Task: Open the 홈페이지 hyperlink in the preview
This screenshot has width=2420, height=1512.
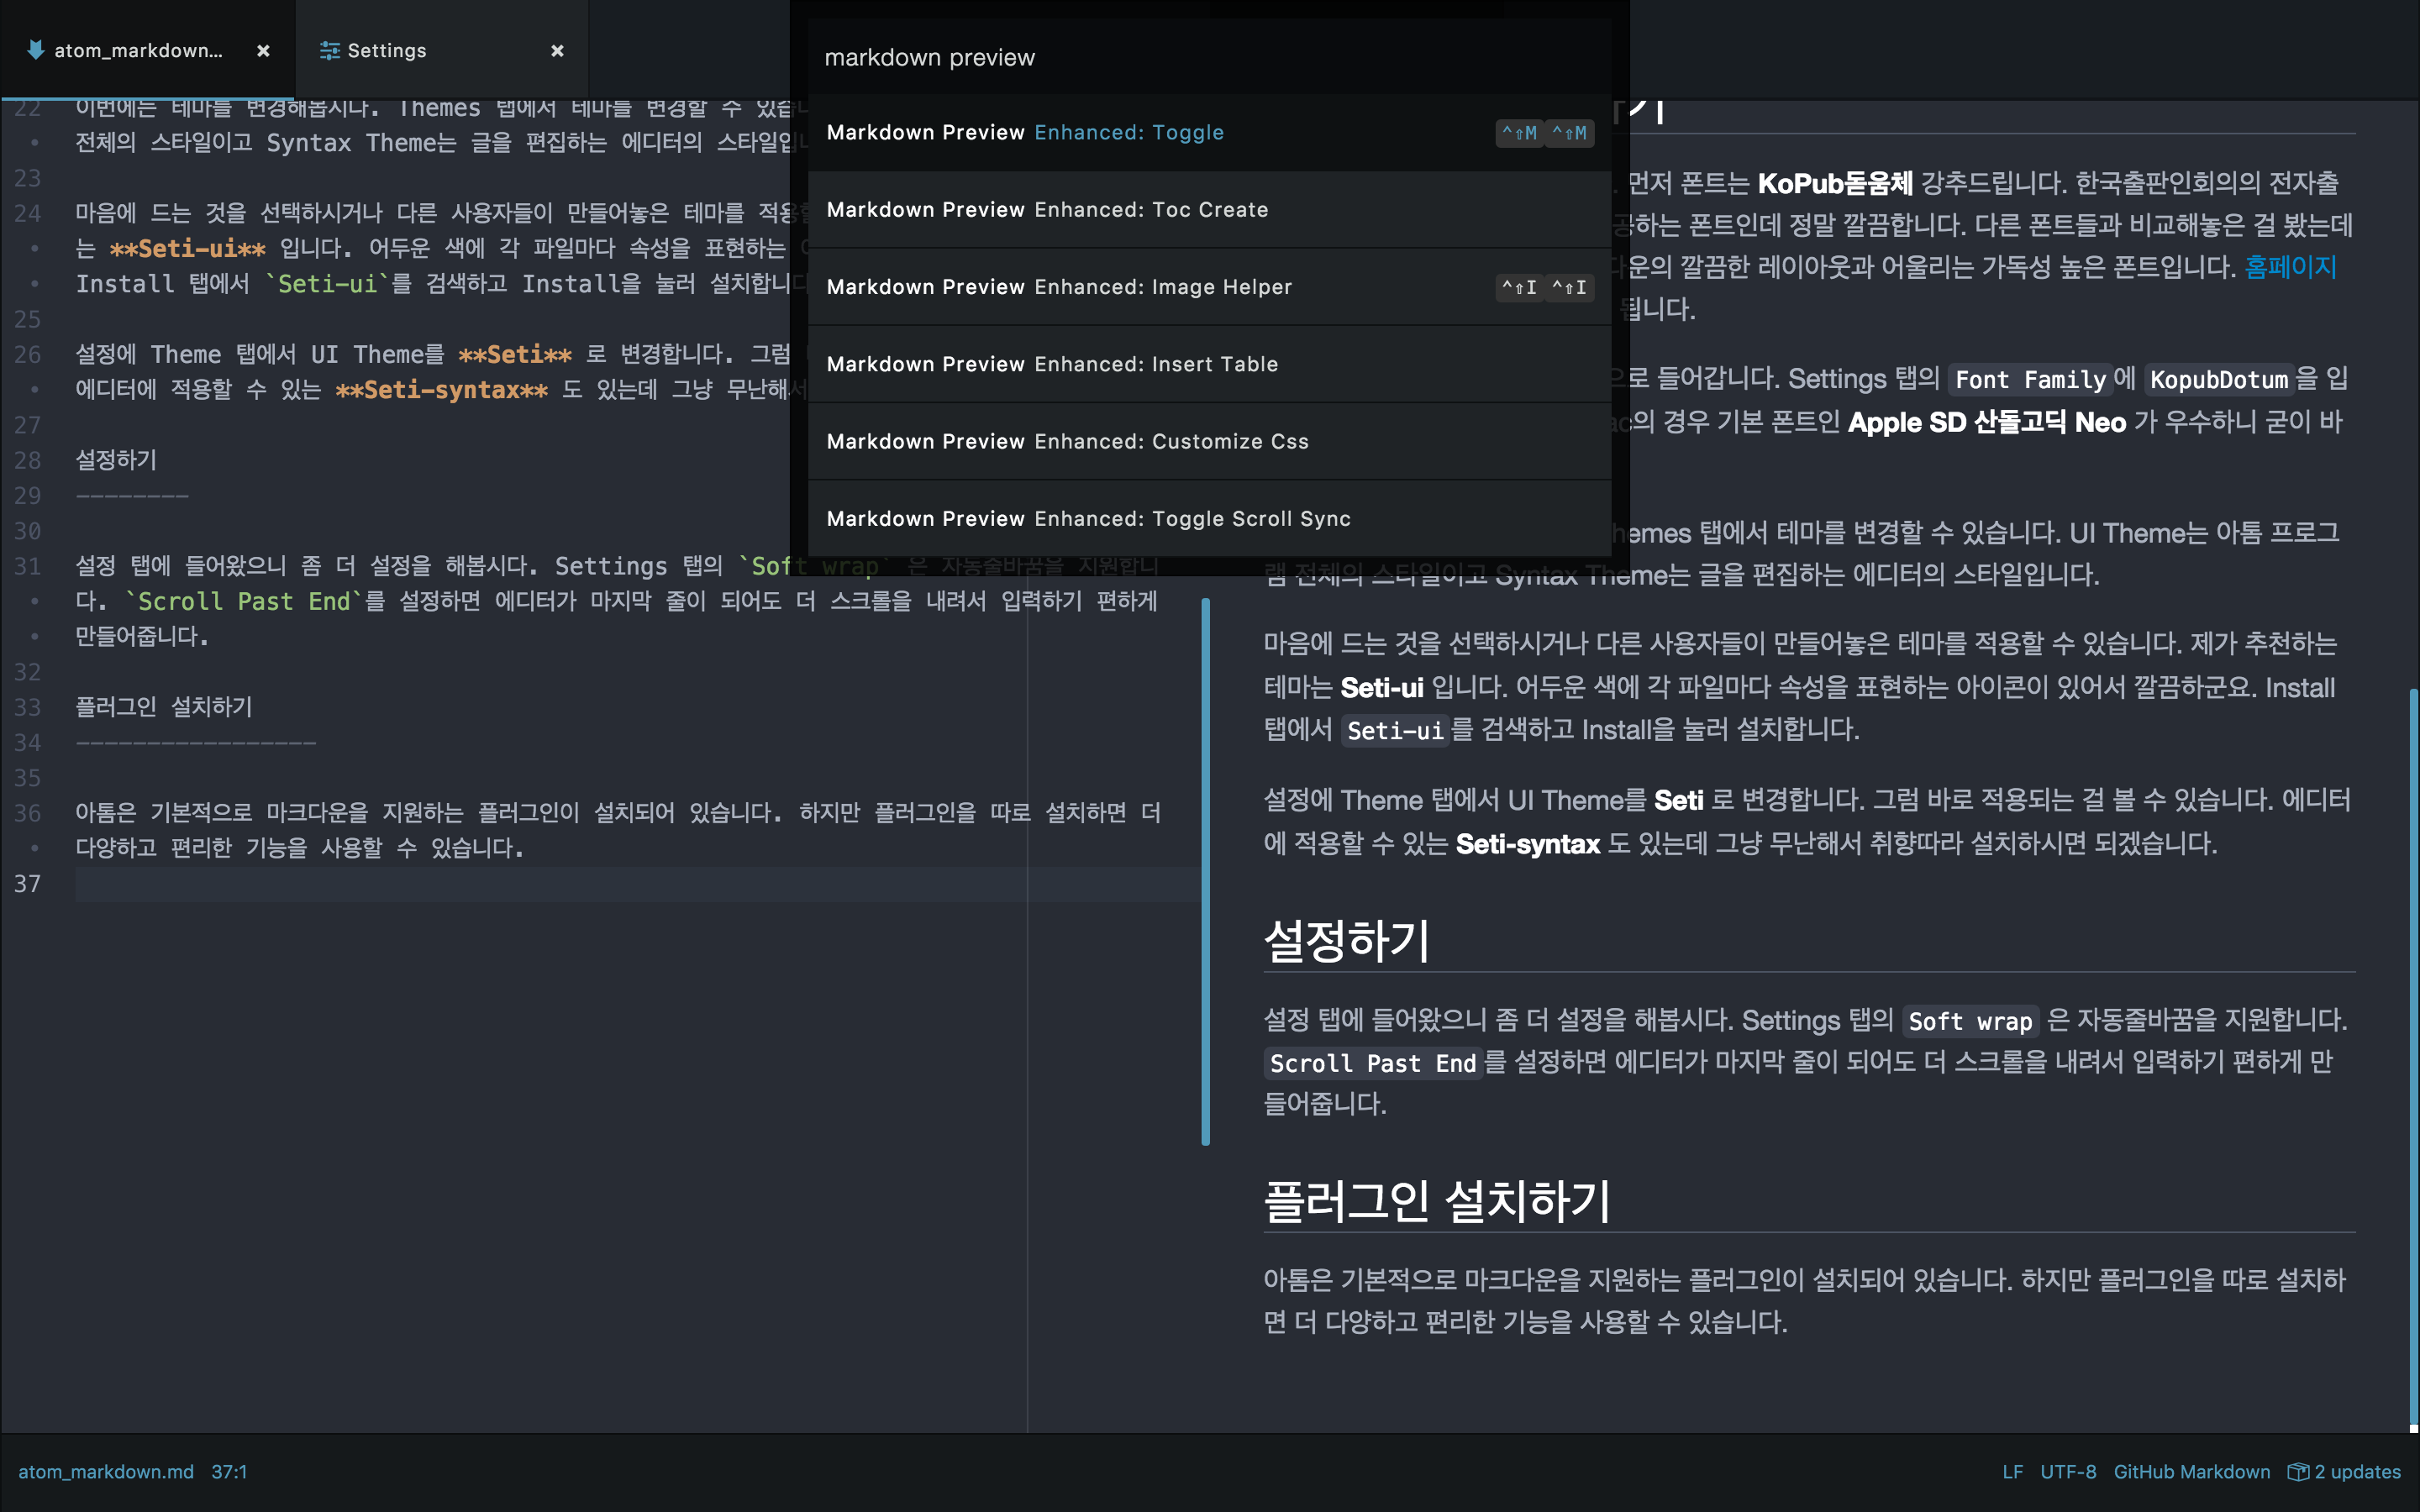Action: [x=2291, y=267]
